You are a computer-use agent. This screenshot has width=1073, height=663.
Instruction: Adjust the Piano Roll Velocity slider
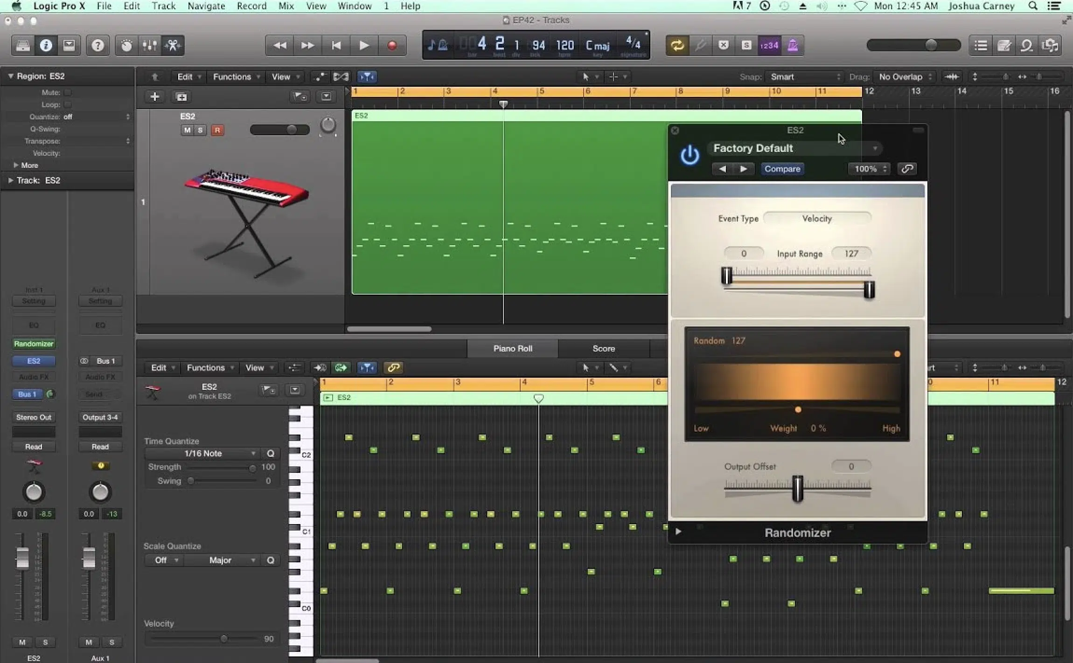[224, 638]
